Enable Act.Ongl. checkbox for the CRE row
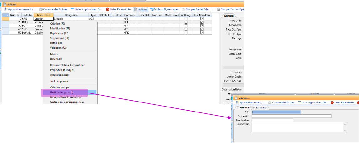Screen dimensions: 359x143 point(186,19)
